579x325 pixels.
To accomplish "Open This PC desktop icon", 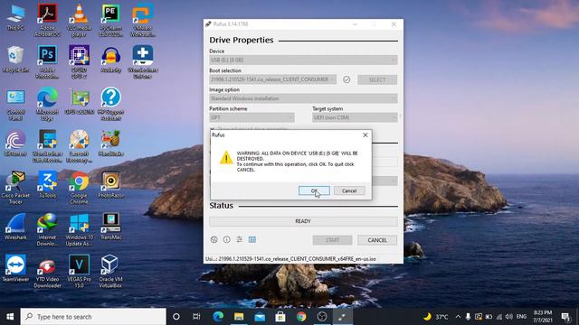I will [16, 18].
